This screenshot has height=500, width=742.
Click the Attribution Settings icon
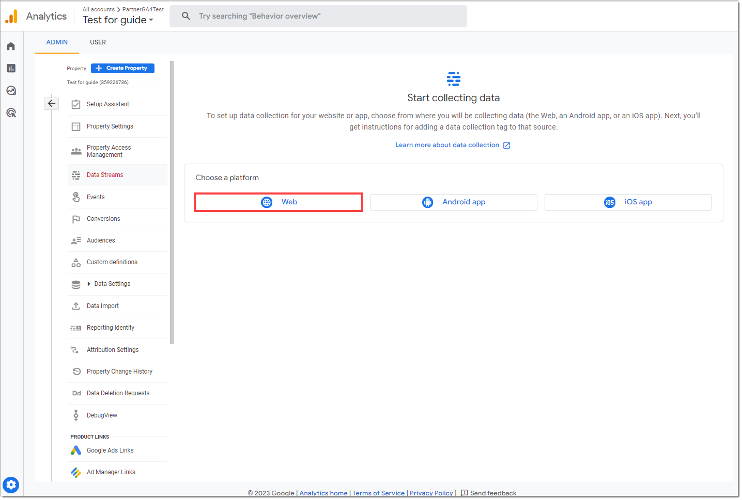[x=75, y=350]
